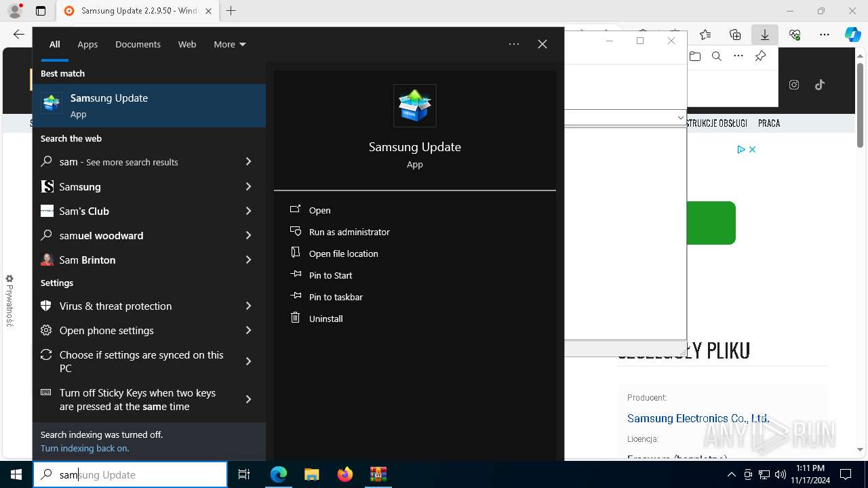Click volume icon in system tray

(x=780, y=474)
